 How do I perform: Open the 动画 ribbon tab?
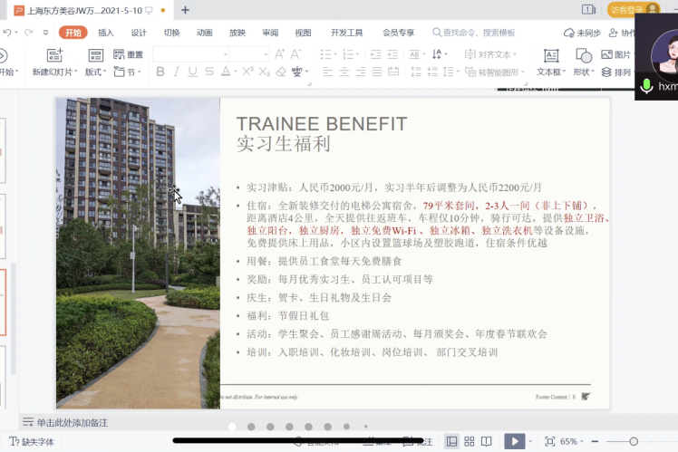[x=205, y=33]
